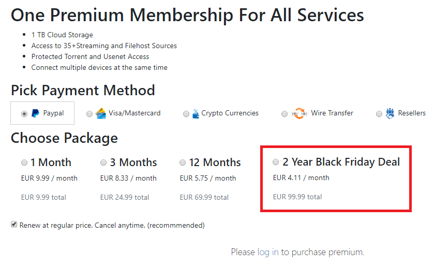The width and height of the screenshot is (434, 266).
Task: Choose the 1 Month package
Action: [24, 162]
